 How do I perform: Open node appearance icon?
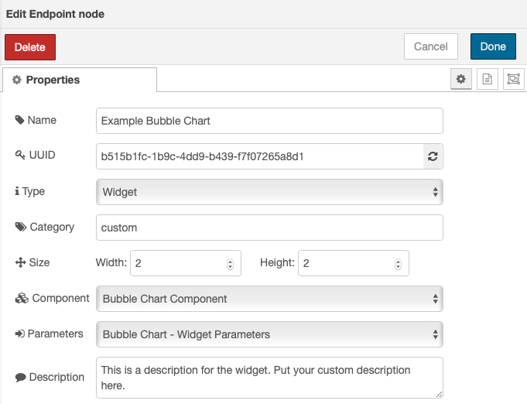[x=513, y=79]
